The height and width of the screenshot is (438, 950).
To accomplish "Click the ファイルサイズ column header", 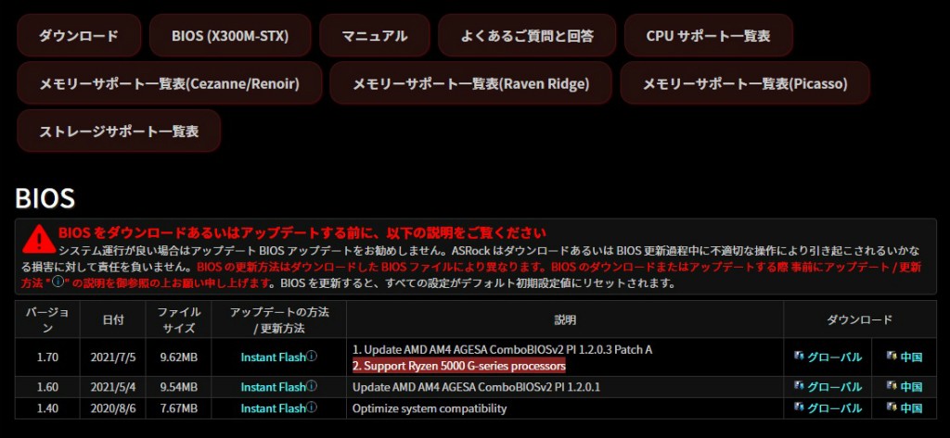I will [x=178, y=319].
